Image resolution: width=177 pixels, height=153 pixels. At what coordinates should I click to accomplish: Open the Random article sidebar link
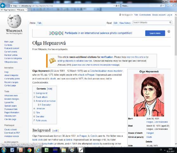(11, 55)
